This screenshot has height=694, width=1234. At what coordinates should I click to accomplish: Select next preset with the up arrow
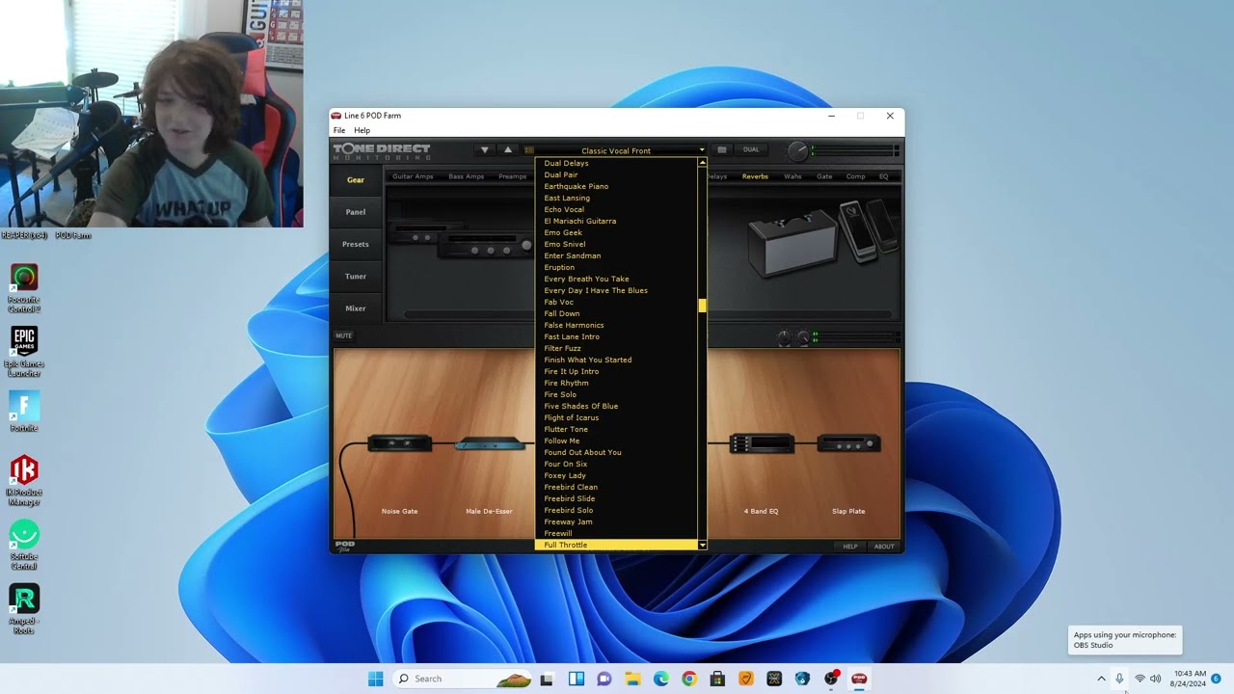tap(508, 150)
